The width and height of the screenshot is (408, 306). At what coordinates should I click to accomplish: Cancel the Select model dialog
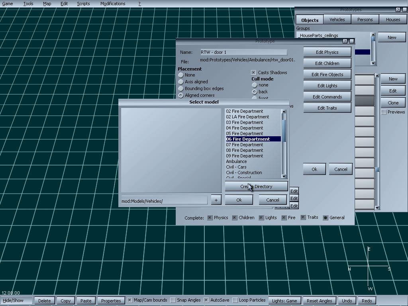[x=273, y=200]
